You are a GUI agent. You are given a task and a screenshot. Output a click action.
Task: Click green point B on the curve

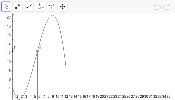point(37,51)
